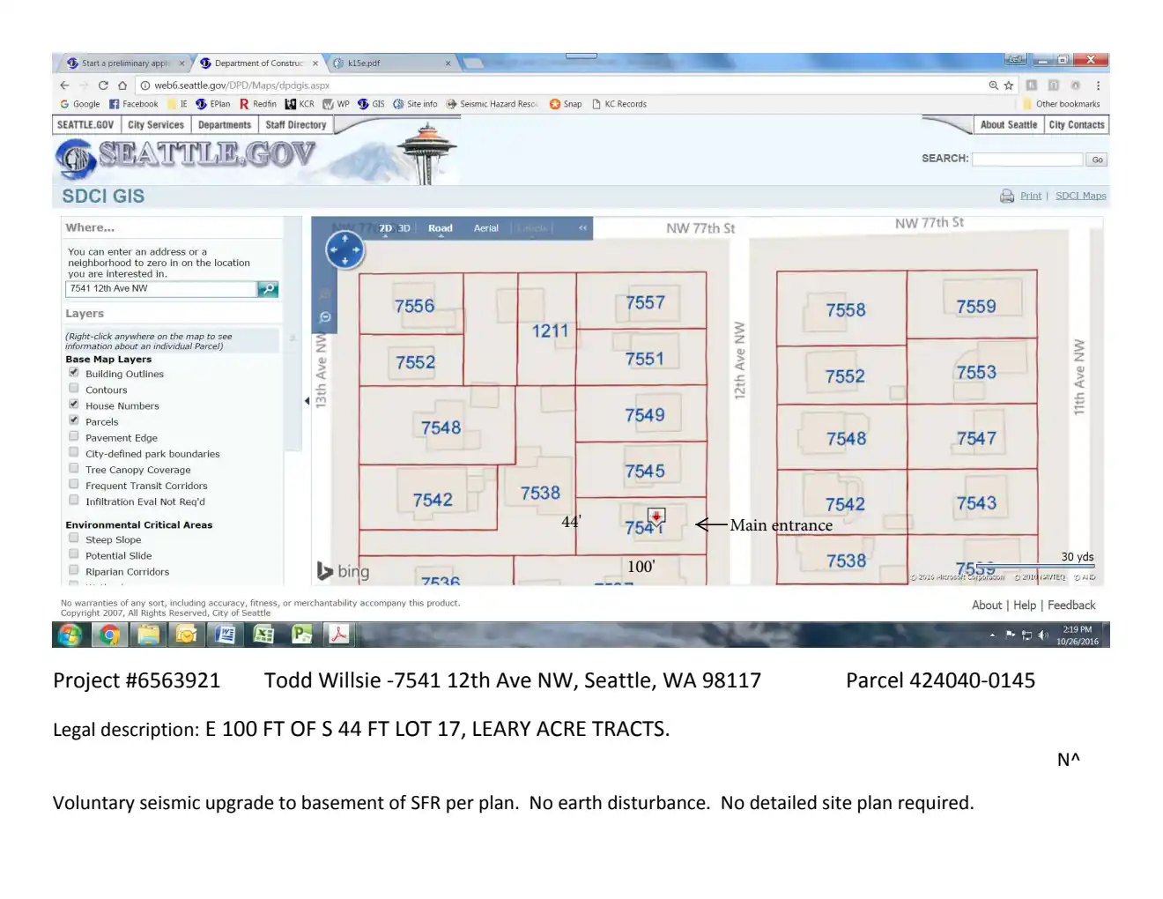The height and width of the screenshot is (899, 1163).
Task: Switch to 'Start a preliminary appl' tab
Action: tap(126, 63)
